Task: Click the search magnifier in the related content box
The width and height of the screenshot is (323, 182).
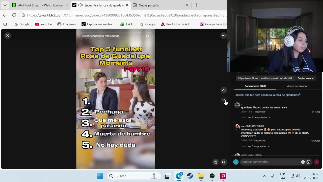Action: click(x=148, y=36)
